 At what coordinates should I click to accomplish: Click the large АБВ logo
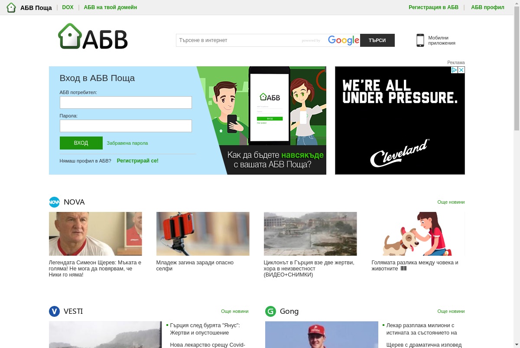point(93,36)
